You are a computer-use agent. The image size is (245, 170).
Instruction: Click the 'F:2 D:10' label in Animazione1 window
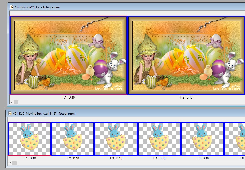(186, 97)
